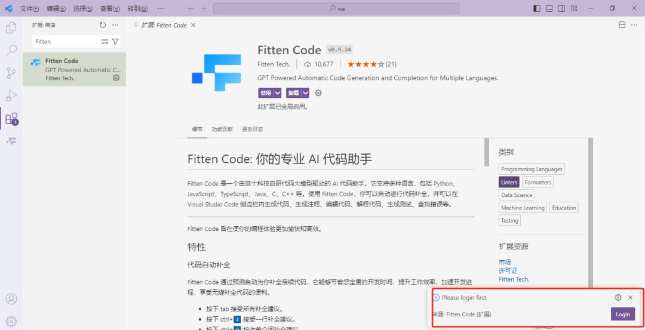
Task: Toggle bottom panel visibility
Action: pyautogui.click(x=549, y=8)
